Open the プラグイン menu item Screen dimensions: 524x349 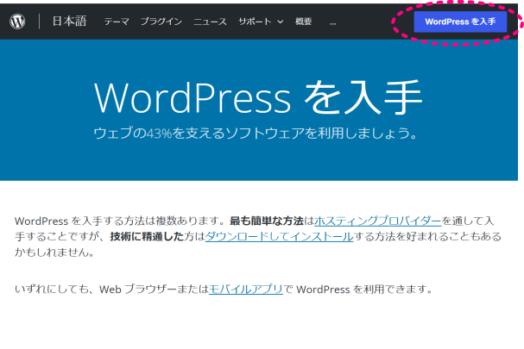161,22
